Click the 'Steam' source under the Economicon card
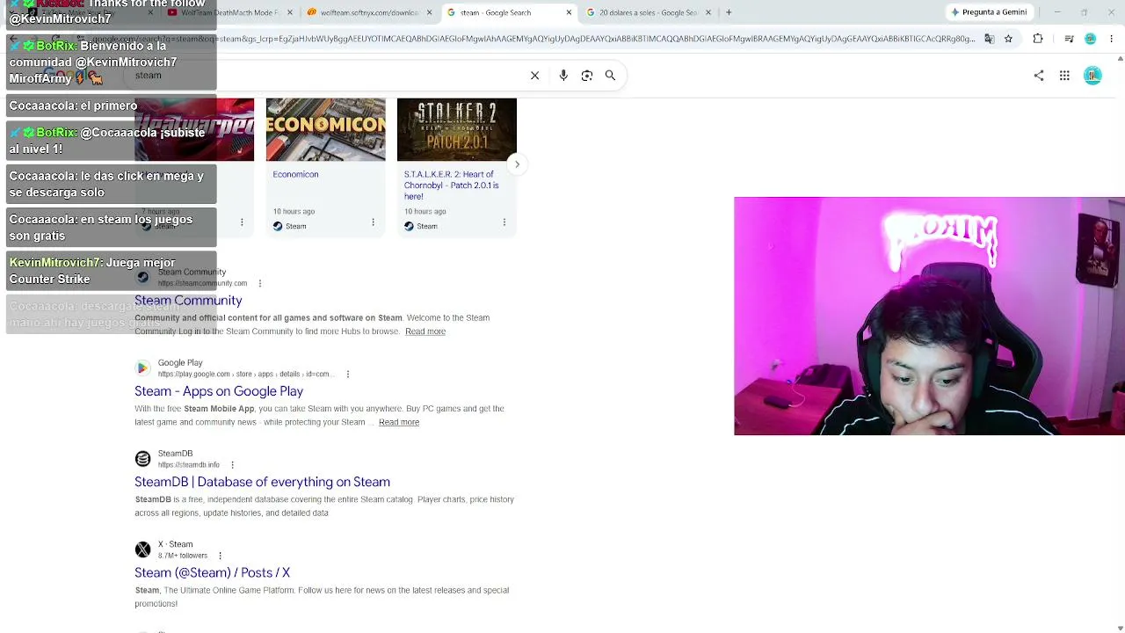 pyautogui.click(x=295, y=226)
